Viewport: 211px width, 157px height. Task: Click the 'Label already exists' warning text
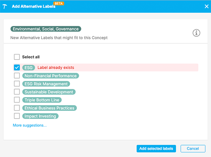56,68
